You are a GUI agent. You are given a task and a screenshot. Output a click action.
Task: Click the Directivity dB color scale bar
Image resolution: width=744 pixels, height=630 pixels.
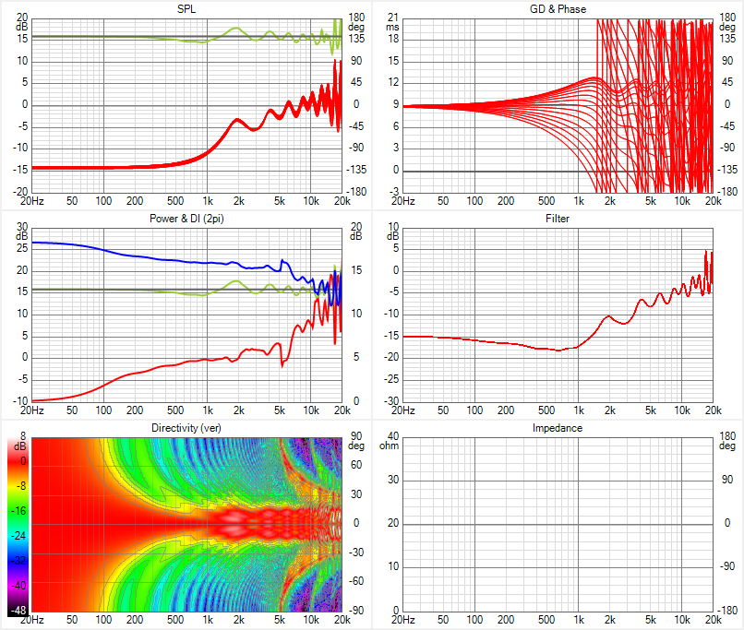[x=17, y=526]
